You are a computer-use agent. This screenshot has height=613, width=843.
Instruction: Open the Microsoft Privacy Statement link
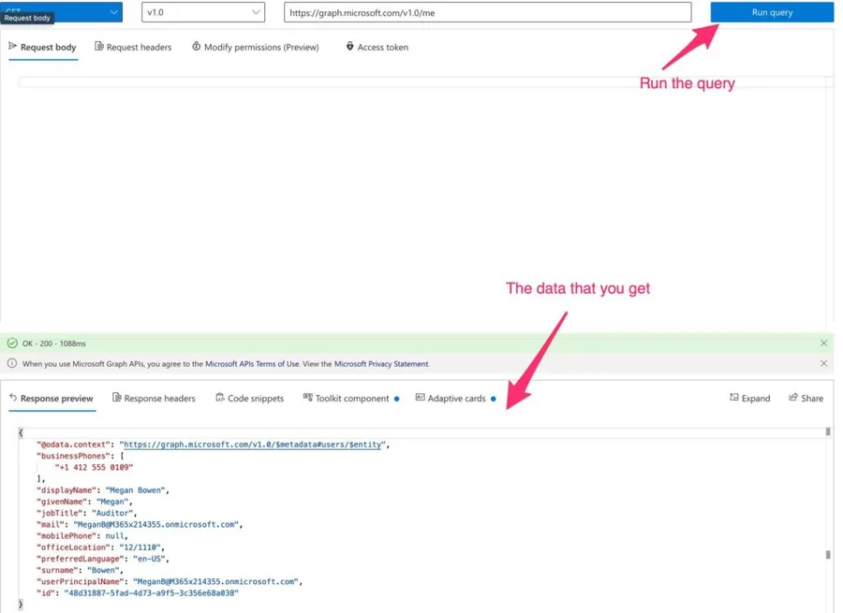click(381, 364)
